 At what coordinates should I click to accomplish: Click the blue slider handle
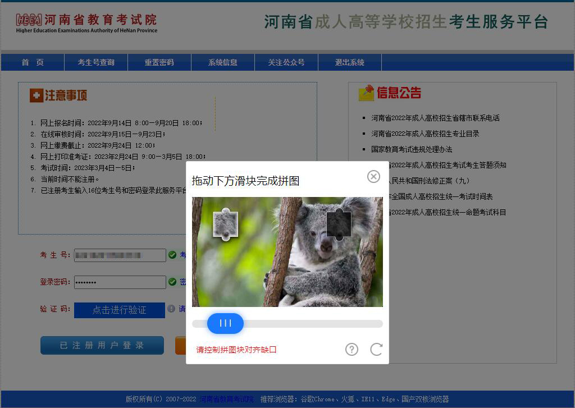tap(225, 323)
